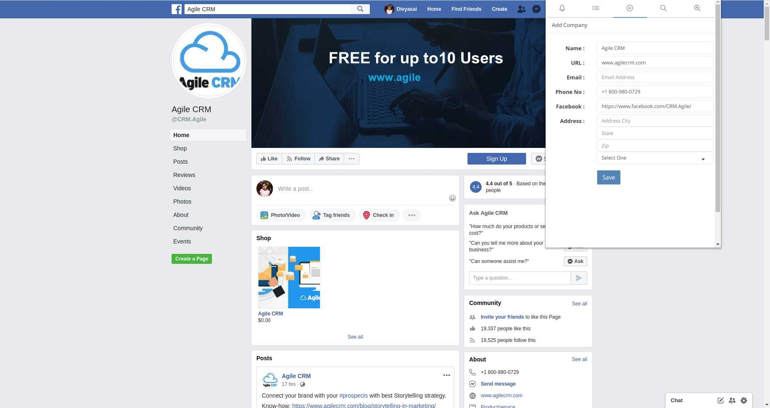Viewport: 770px width, 408px height.
Task: Select the add (plus circle) tab icon
Action: pos(630,8)
